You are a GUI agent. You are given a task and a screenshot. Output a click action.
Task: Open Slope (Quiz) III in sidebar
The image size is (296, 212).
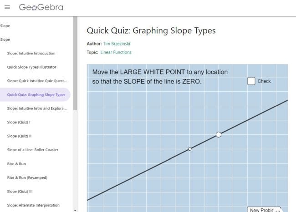[x=20, y=192]
